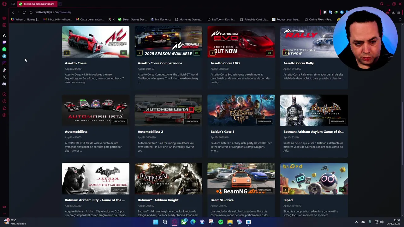Viewport: 404px width, 227px height.
Task: Click OK status badge on Assetto Corsa
Action: coord(124,53)
